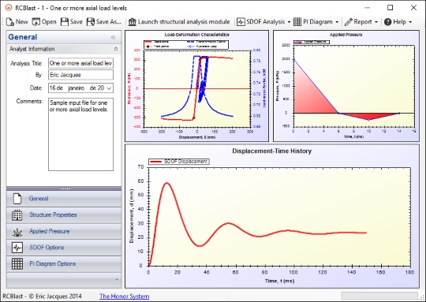This screenshot has width=426, height=302.
Task: Click the SDOF Options waveform icon
Action: point(17,248)
